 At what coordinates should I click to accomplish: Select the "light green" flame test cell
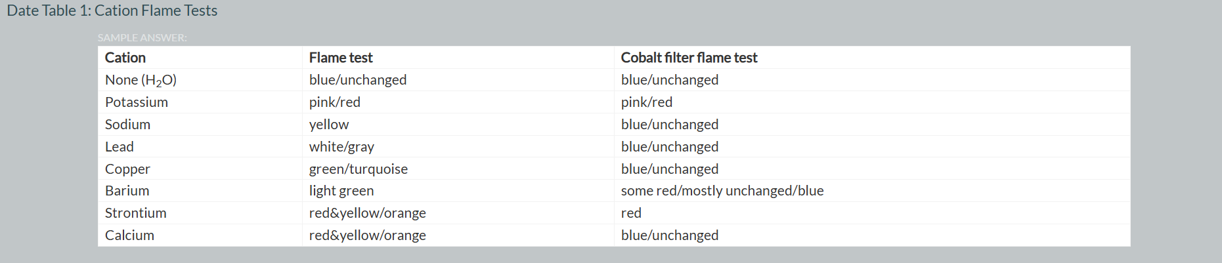pos(341,191)
